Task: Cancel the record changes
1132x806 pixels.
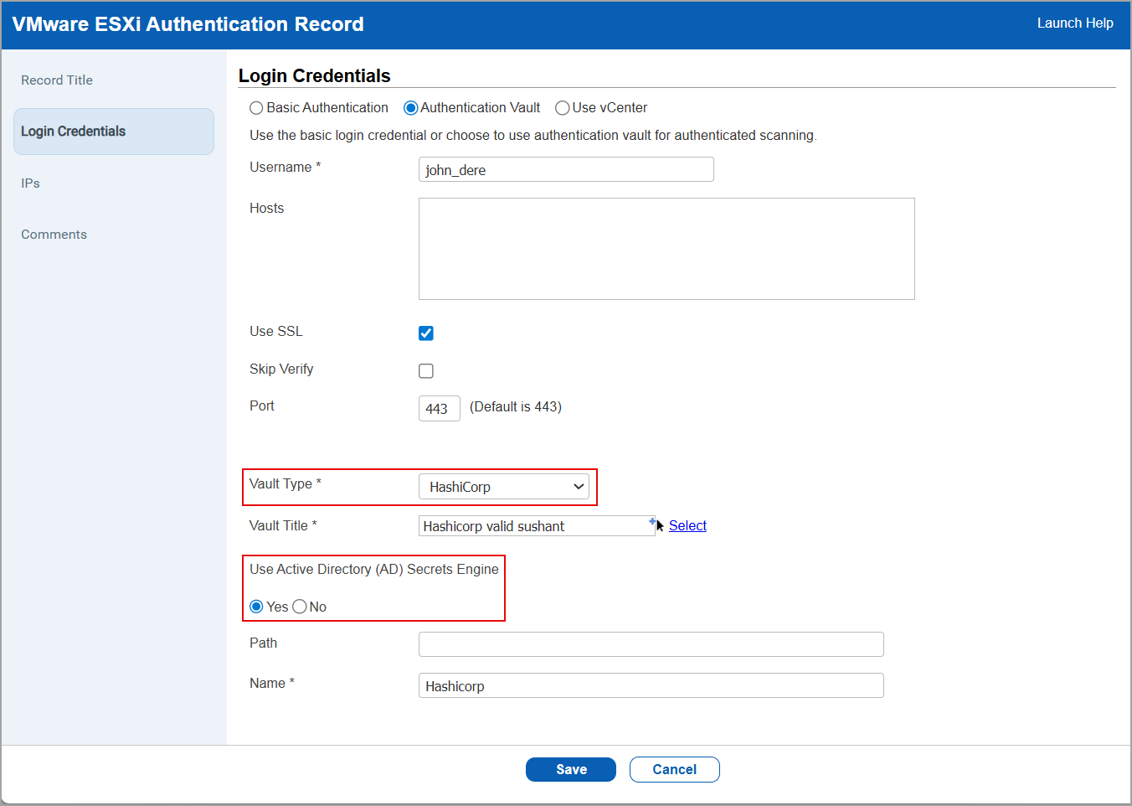Action: [x=674, y=769]
